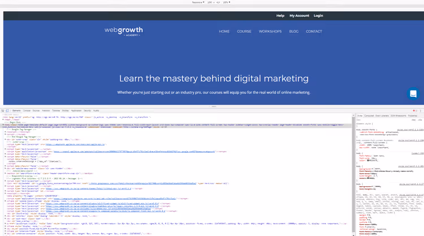
Task: Click the webgrowth academy logo
Action: (124, 31)
